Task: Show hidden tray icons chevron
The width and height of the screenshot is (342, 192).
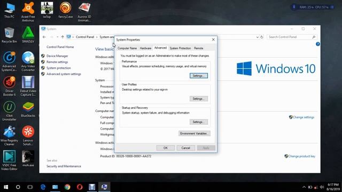Action: (304, 187)
